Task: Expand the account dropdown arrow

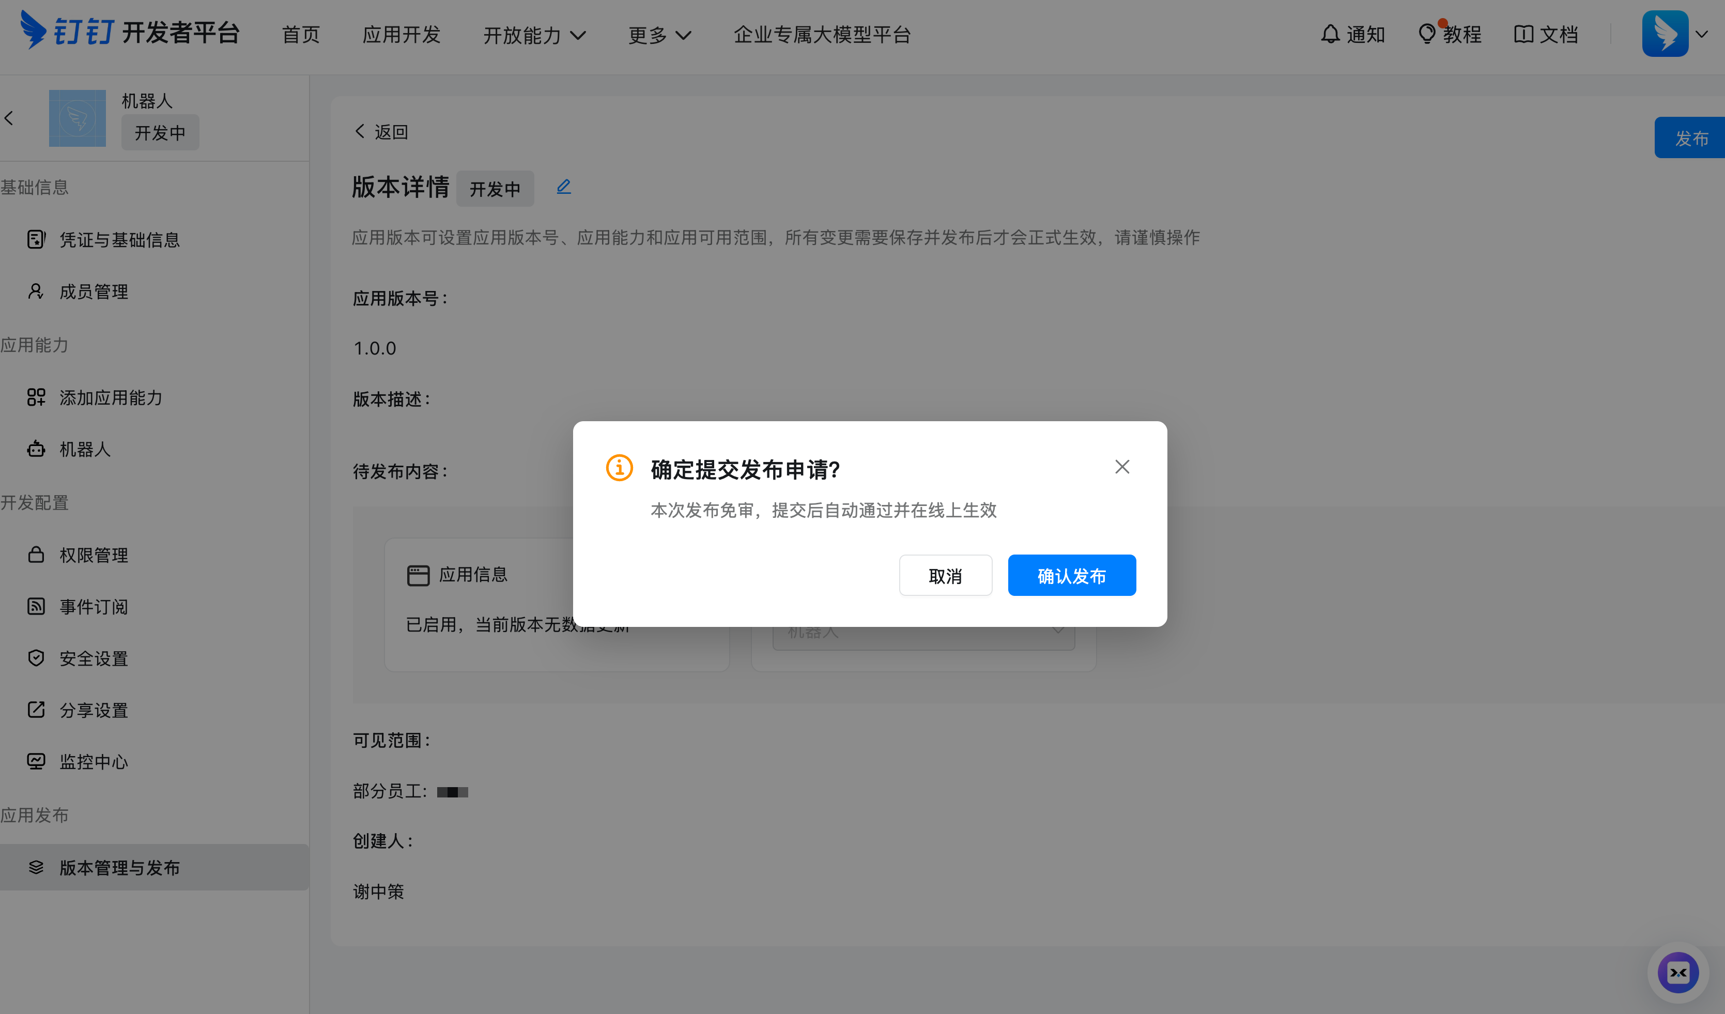Action: tap(1702, 34)
